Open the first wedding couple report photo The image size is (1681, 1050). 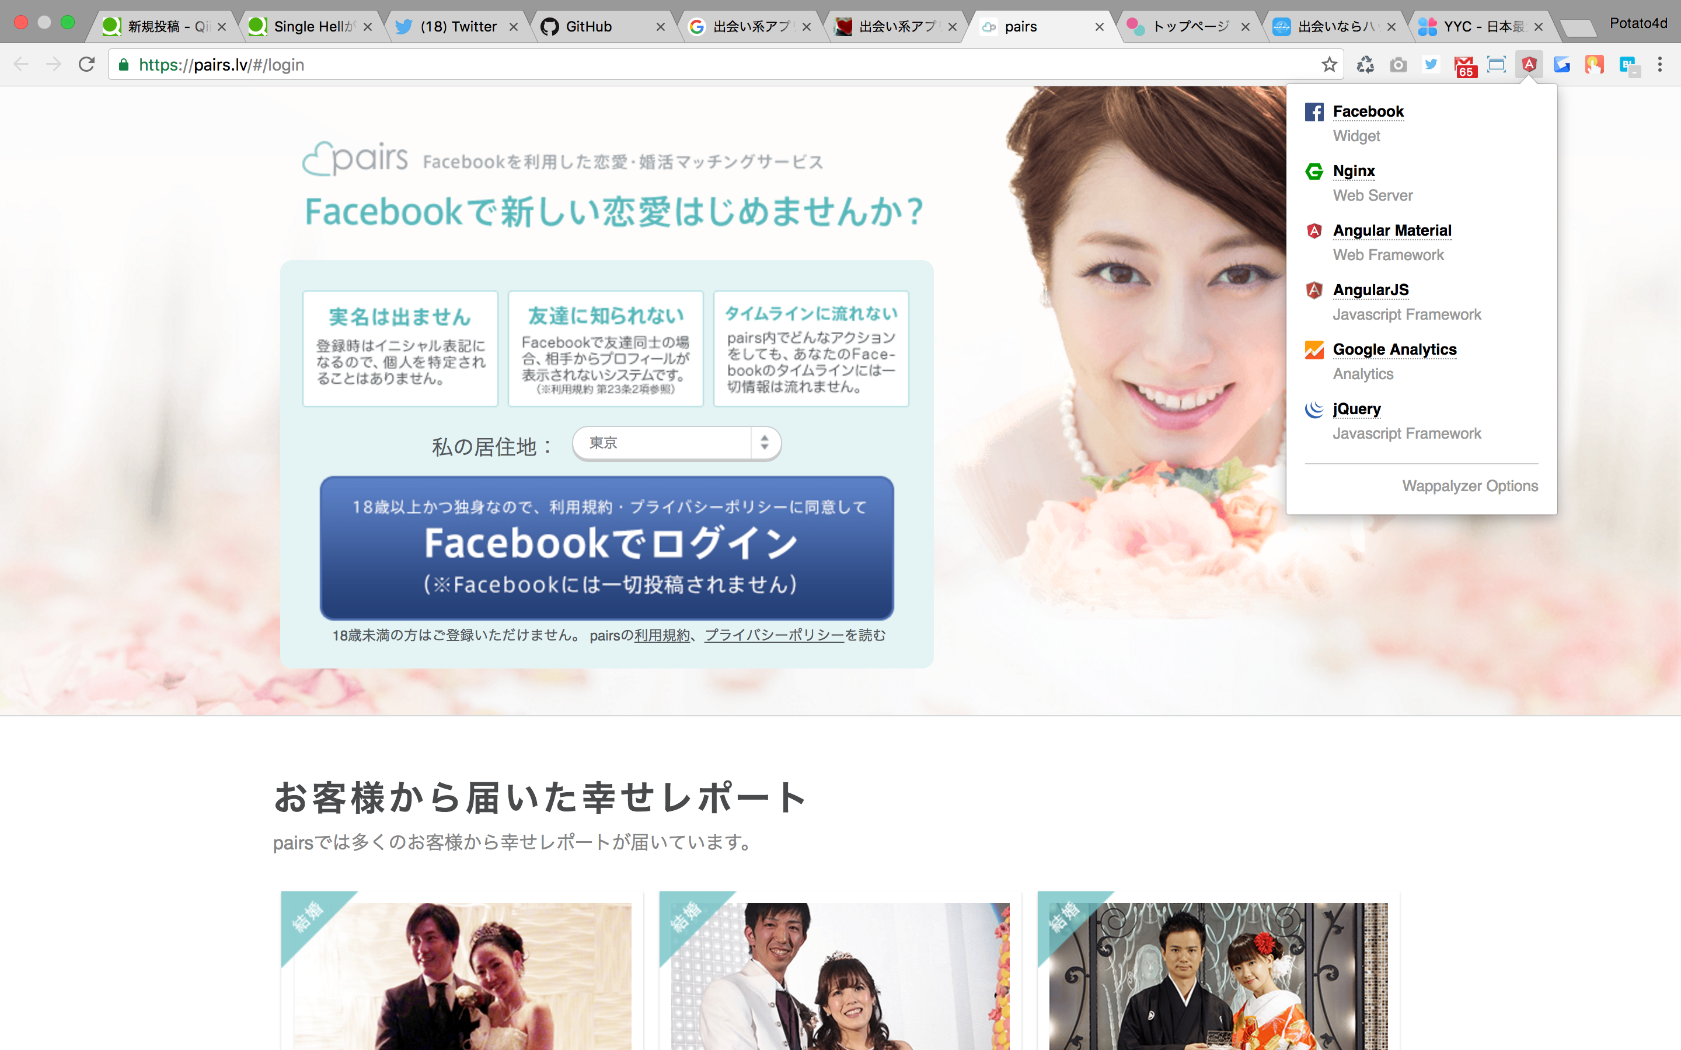click(x=463, y=976)
